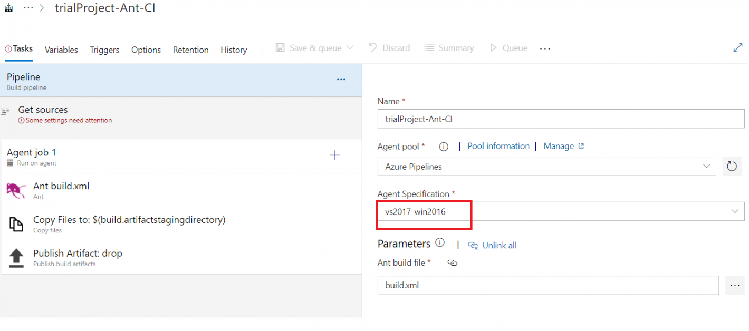The image size is (749, 331).
Task: Open the Agent Specification dropdown
Action: point(735,211)
